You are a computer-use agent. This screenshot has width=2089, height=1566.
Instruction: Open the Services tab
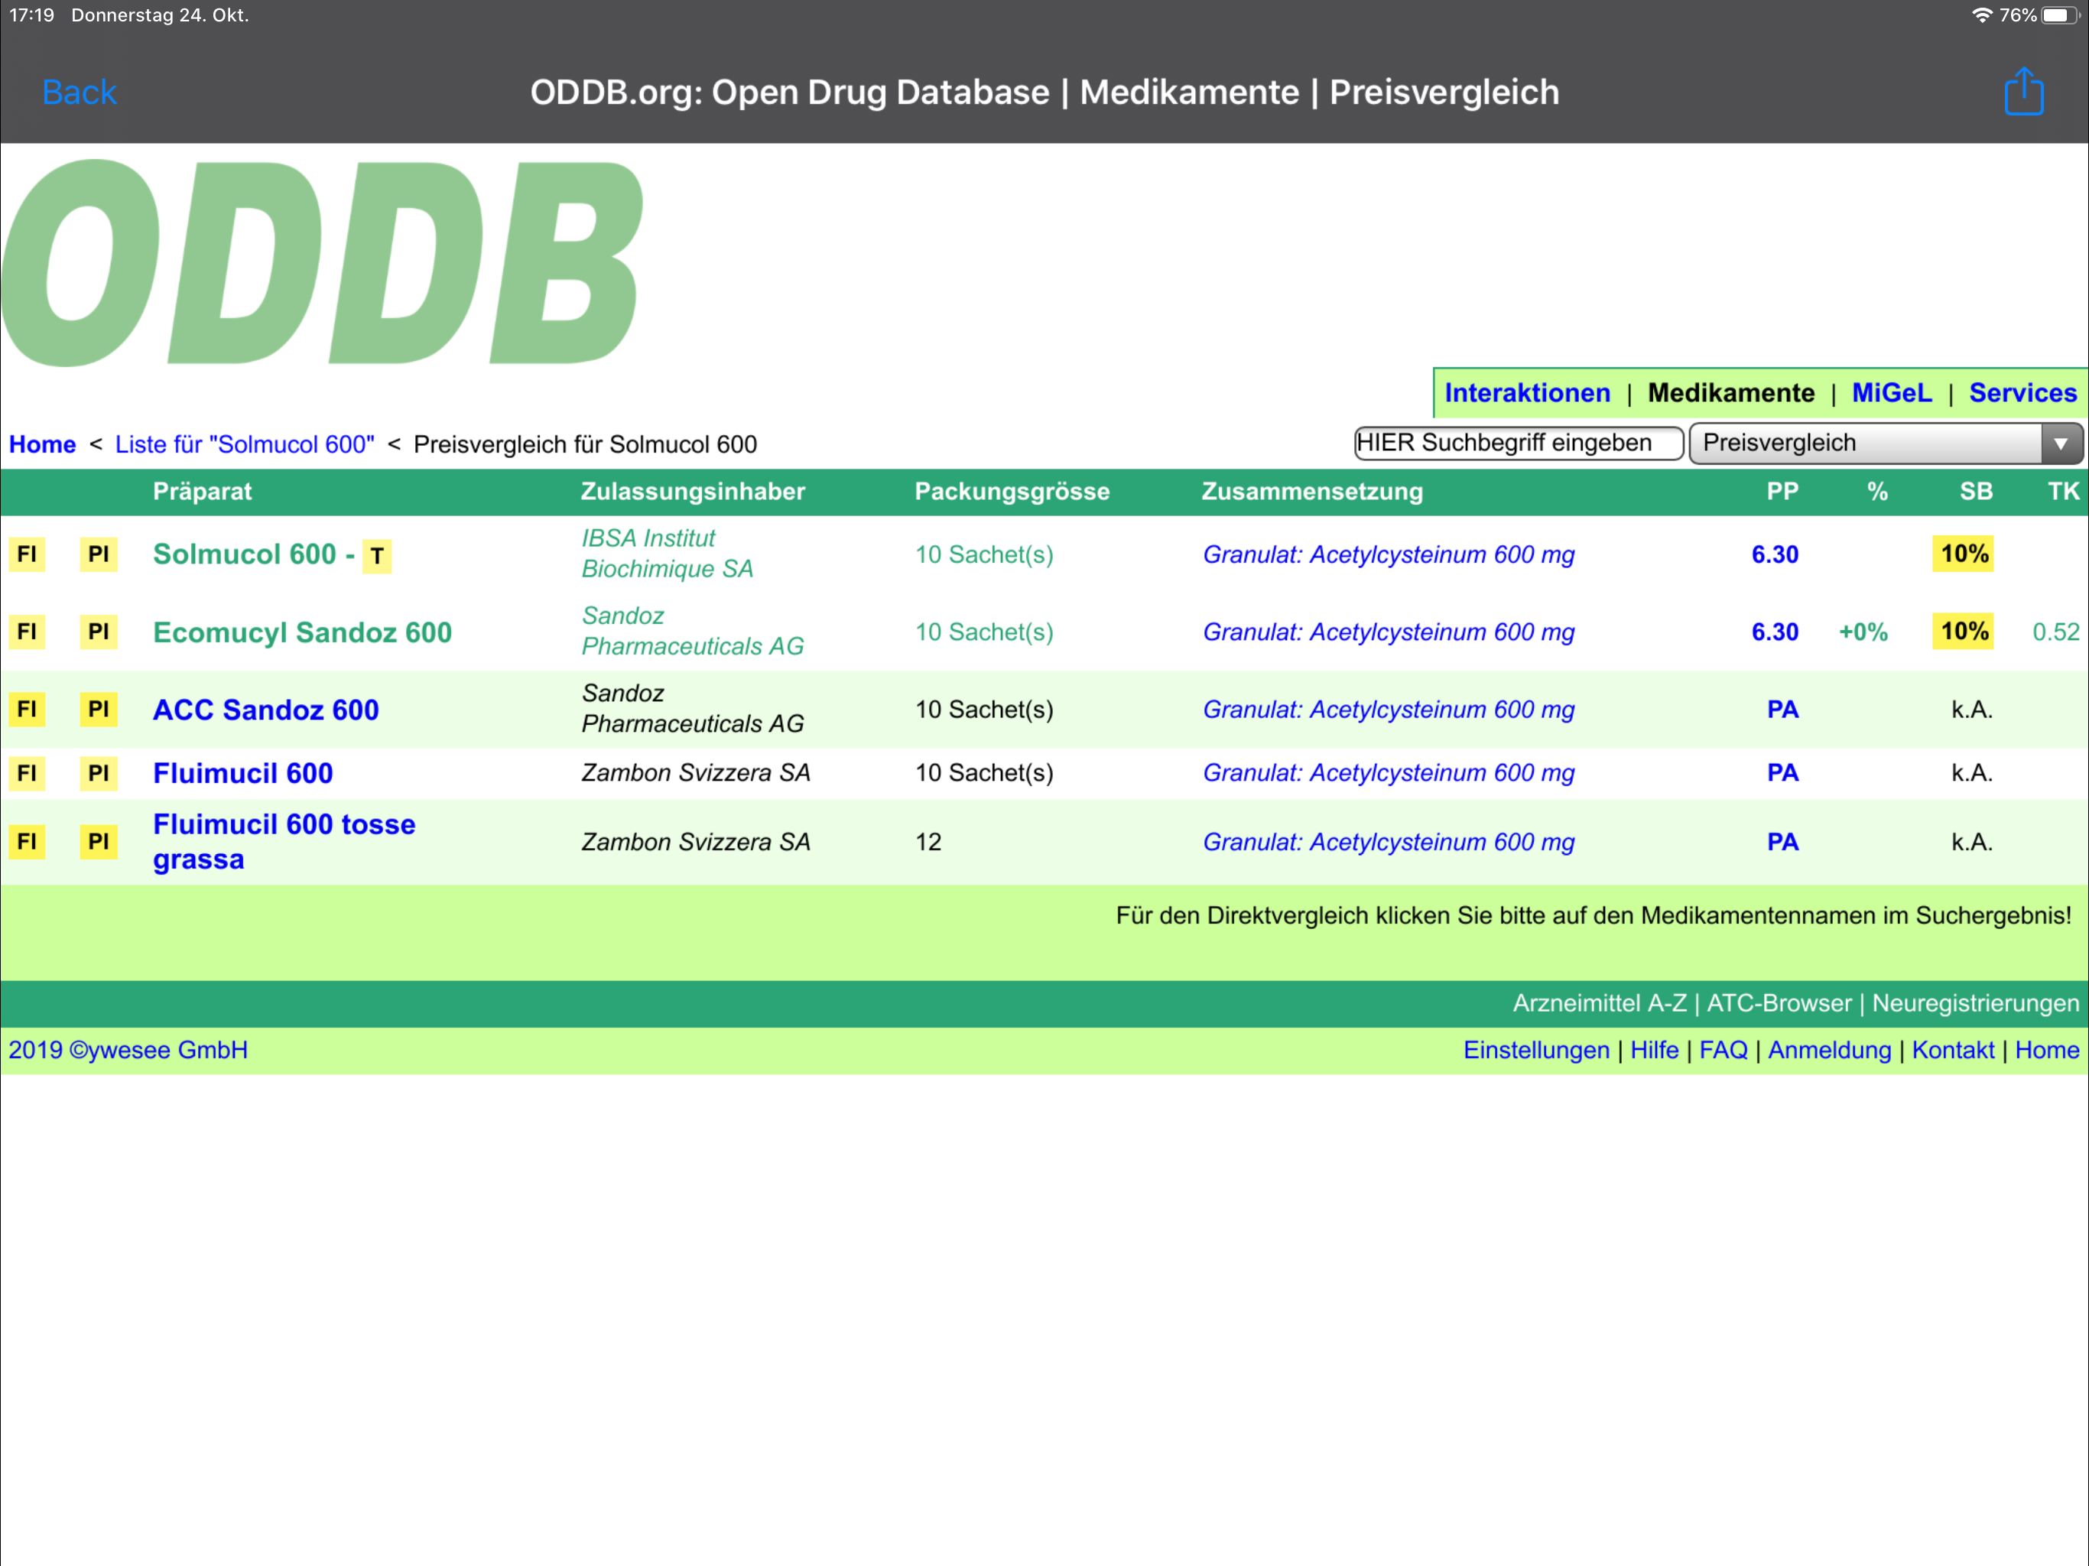click(x=2022, y=393)
